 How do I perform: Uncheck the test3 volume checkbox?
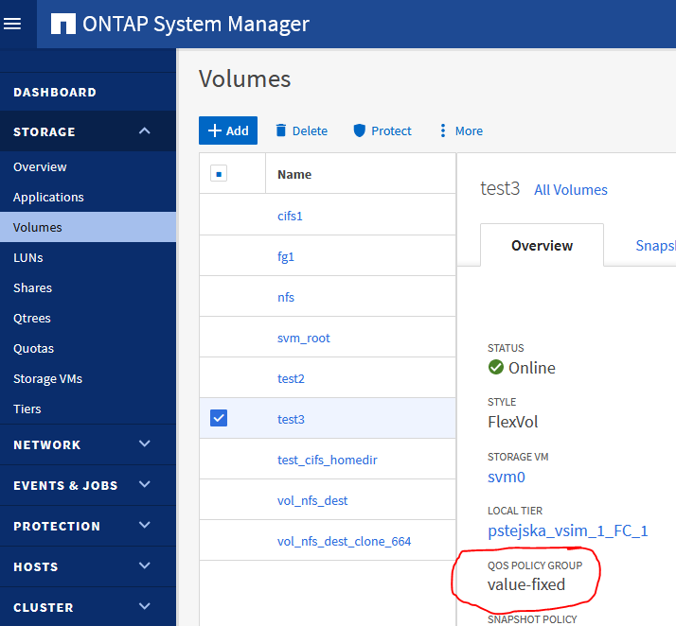(218, 418)
